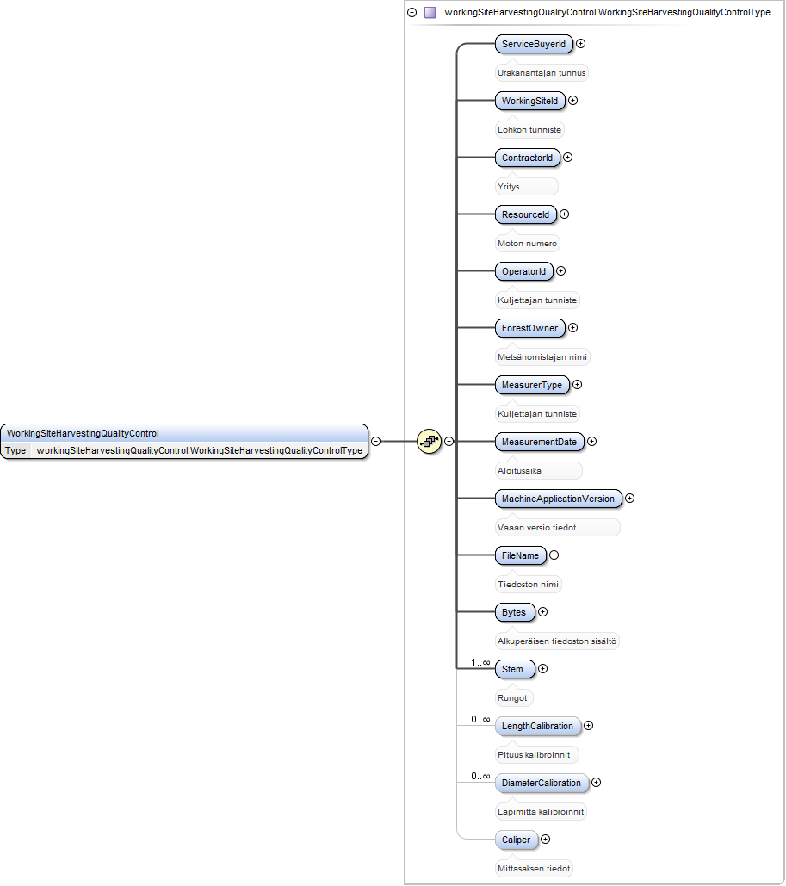The image size is (786, 886).
Task: Expand the LengthCalibration element
Action: 588,726
